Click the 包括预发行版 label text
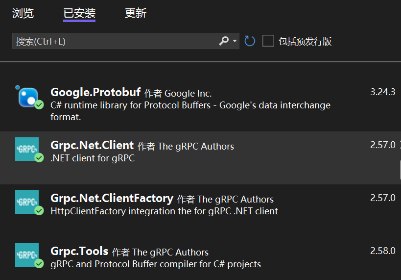Viewport: 401px width, 280px height. tap(305, 41)
